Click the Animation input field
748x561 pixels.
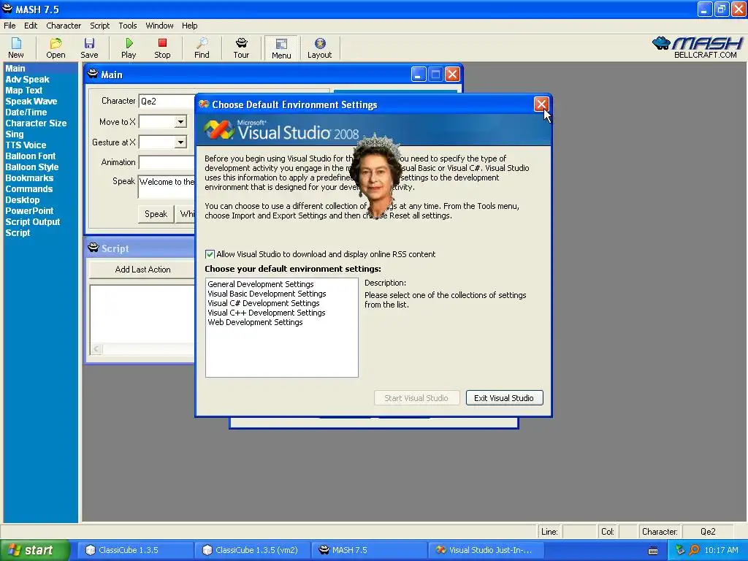click(x=167, y=163)
